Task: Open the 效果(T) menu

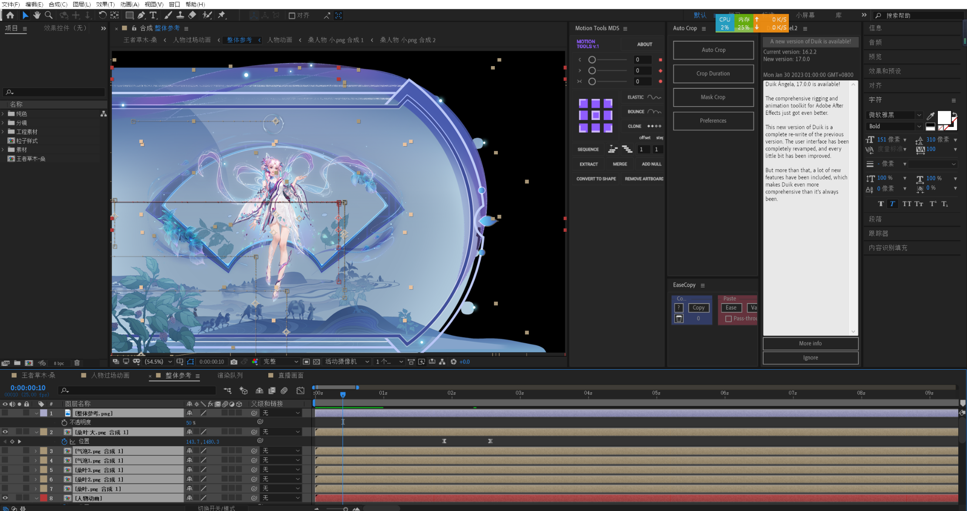Action: click(105, 4)
